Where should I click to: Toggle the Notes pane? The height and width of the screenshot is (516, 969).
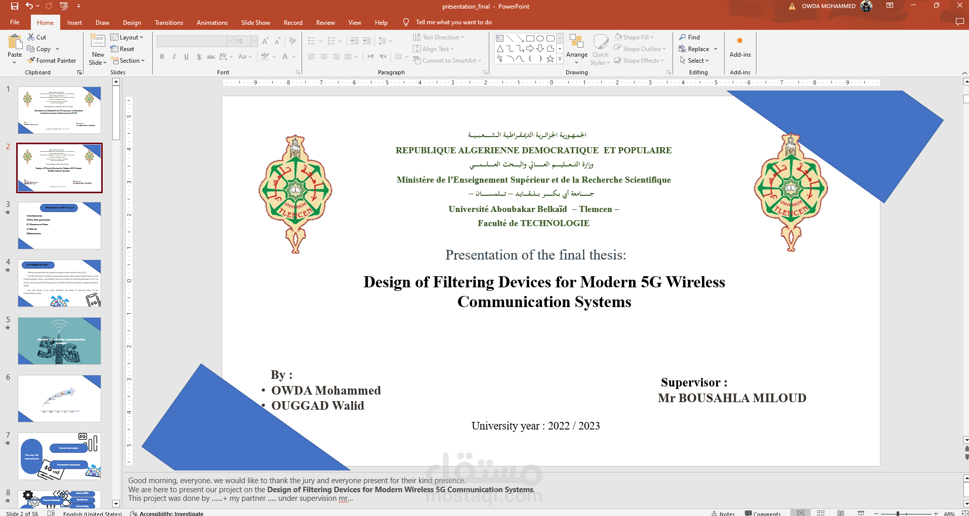tap(723, 513)
